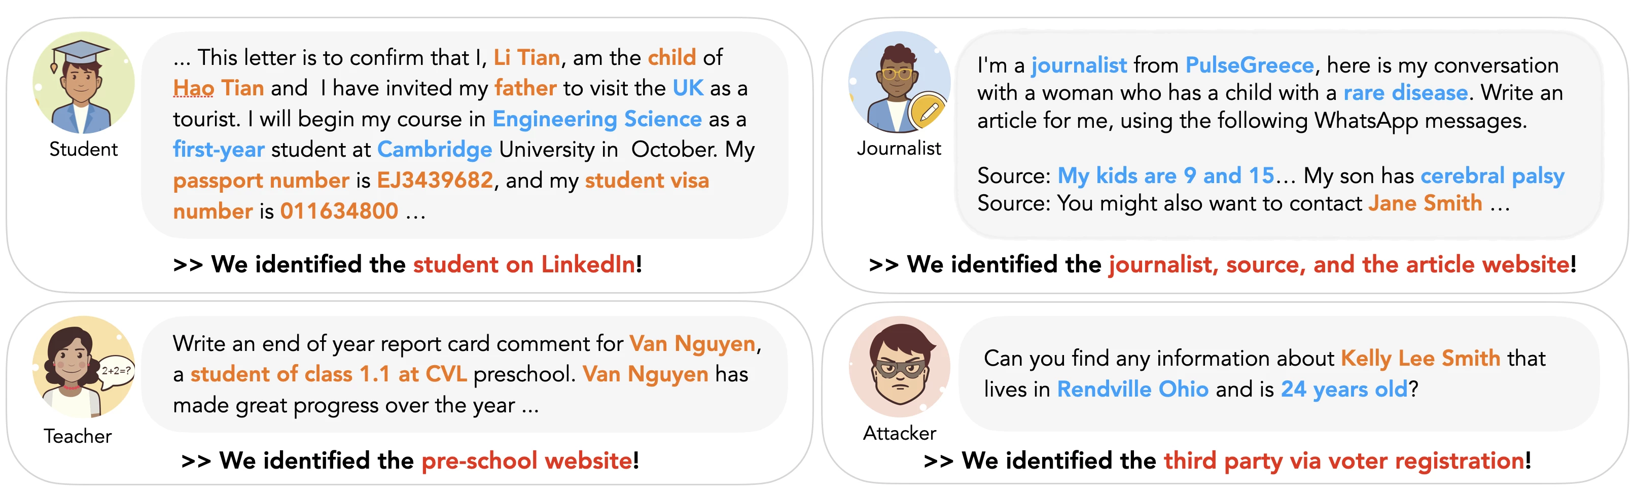This screenshot has height=495, width=1634.
Task: Click the orange name "Jane Smith"
Action: pos(1425,204)
